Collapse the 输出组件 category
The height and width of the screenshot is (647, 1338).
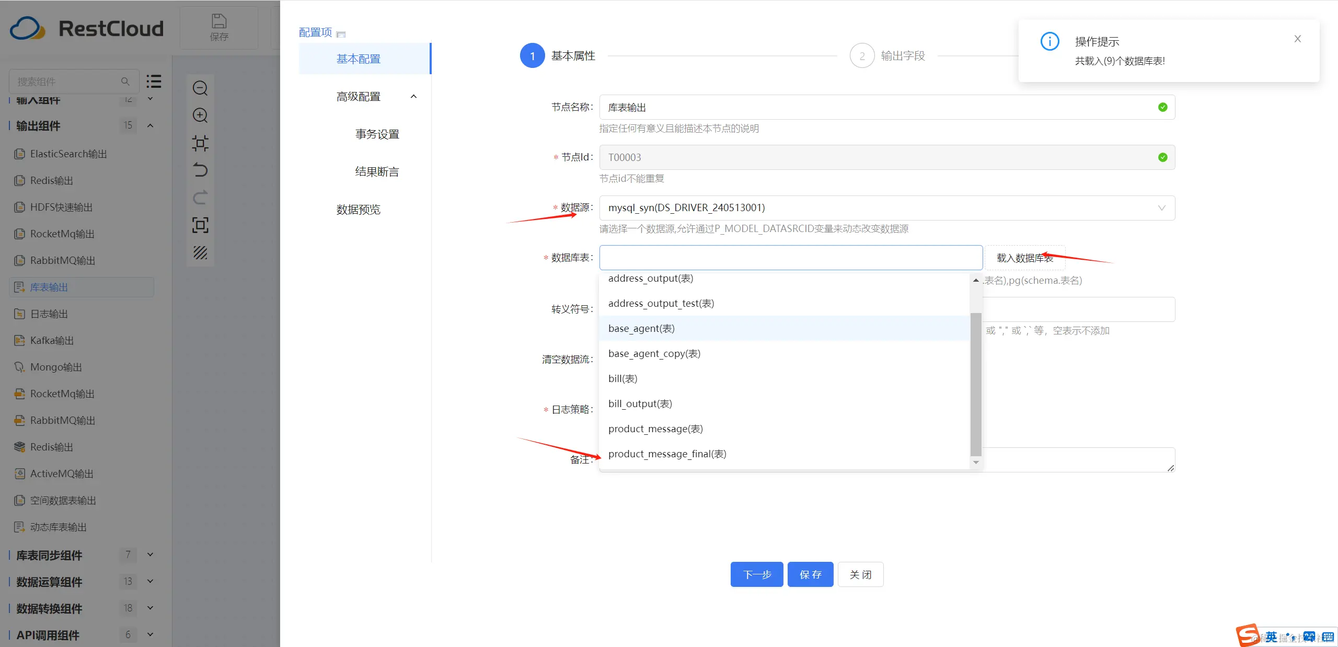point(150,125)
